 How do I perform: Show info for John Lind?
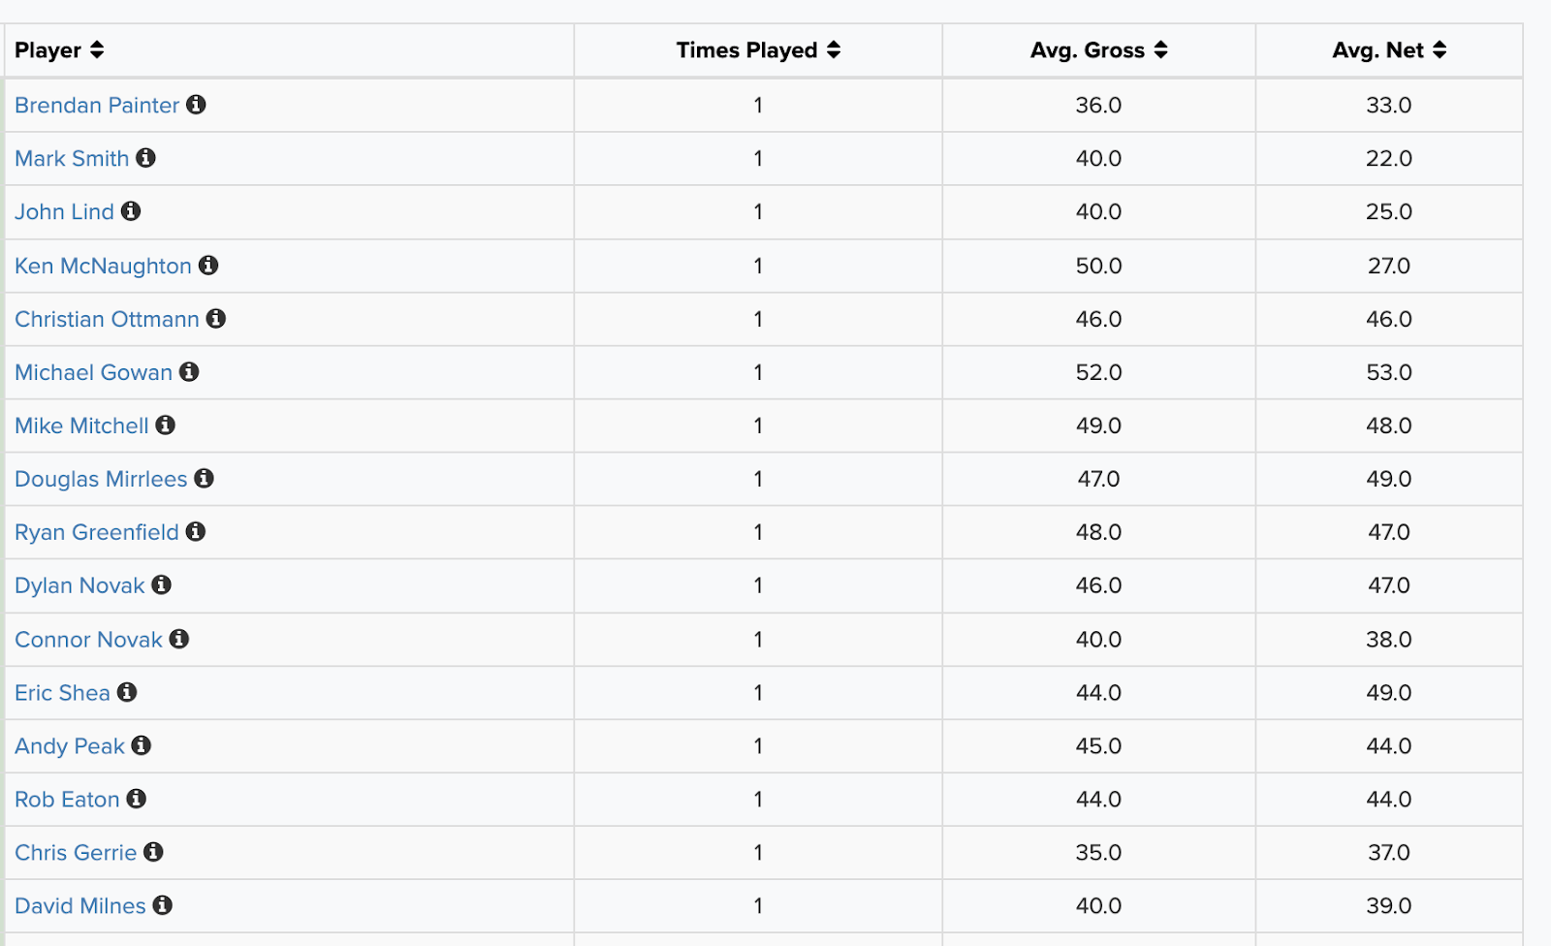[x=131, y=210]
